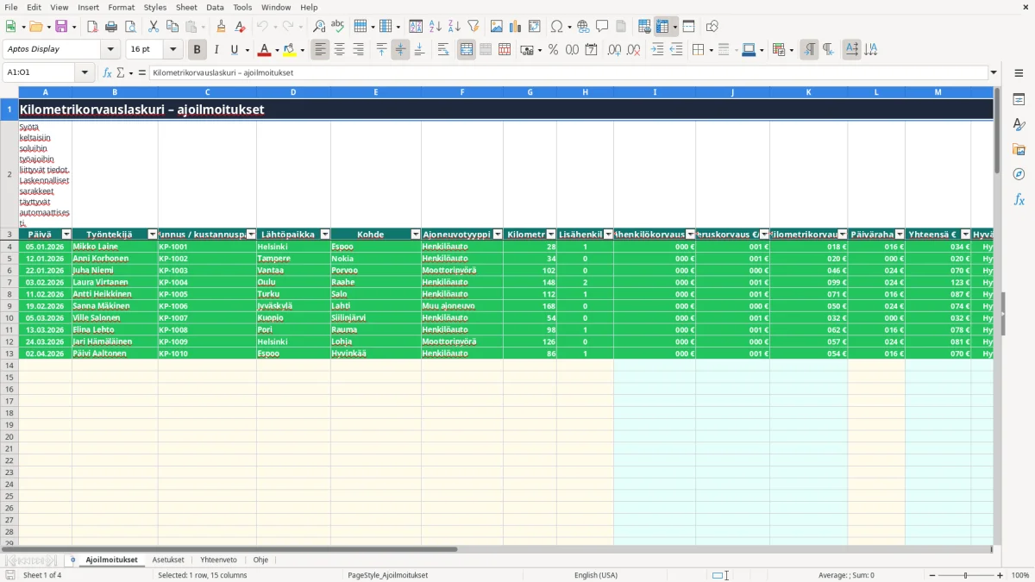Open the Function Wizard beside the formula bar
Viewport: 1035px width, 582px height.
click(108, 73)
